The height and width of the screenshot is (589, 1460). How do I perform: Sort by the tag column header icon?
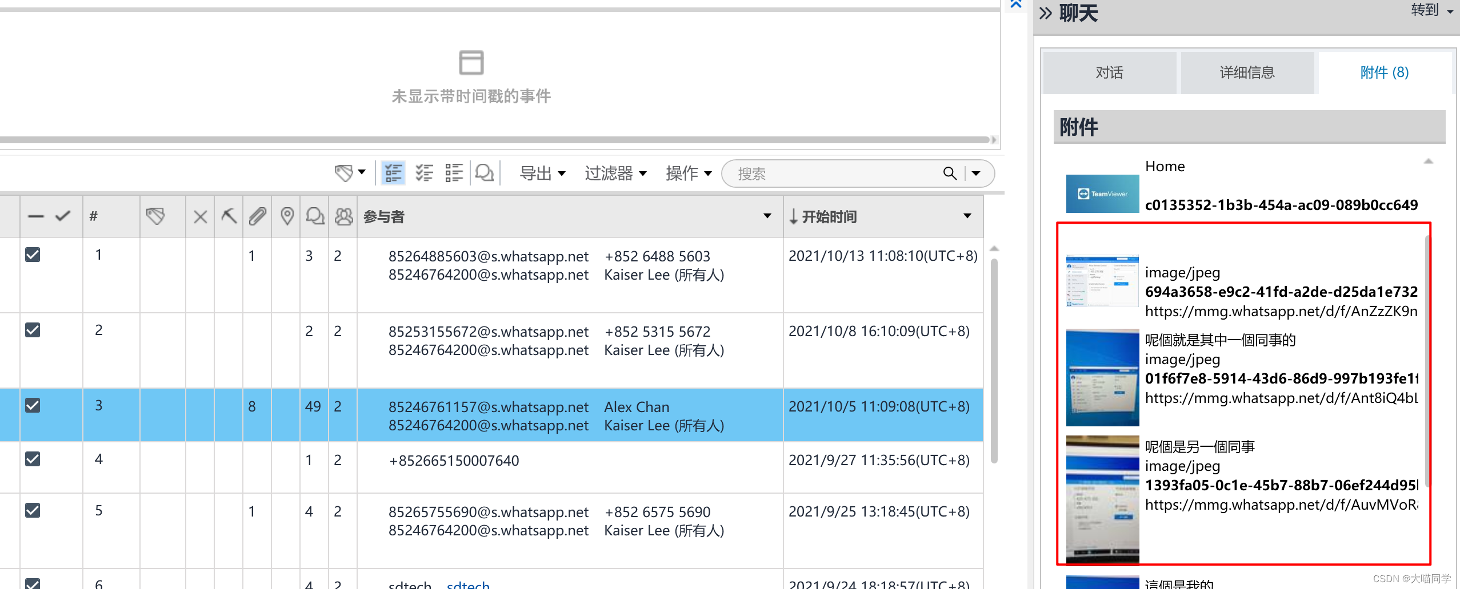(x=155, y=216)
